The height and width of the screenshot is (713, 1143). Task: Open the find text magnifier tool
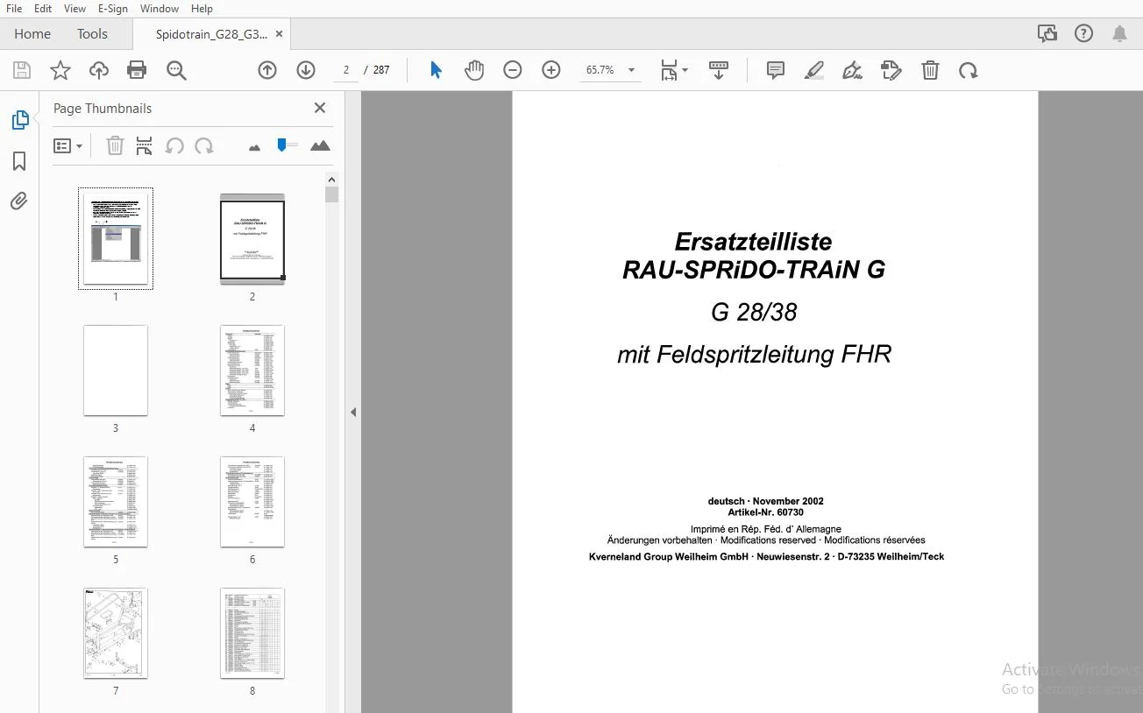coord(176,70)
